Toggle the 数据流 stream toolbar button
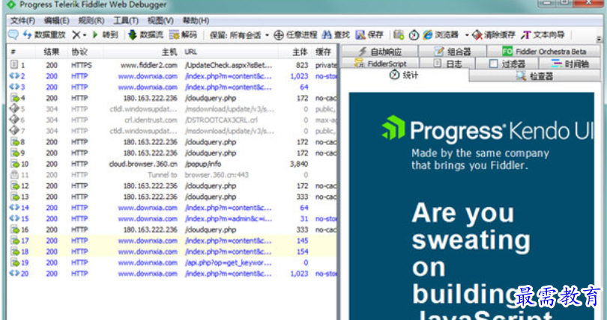Image resolution: width=607 pixels, height=320 pixels. tap(145, 34)
